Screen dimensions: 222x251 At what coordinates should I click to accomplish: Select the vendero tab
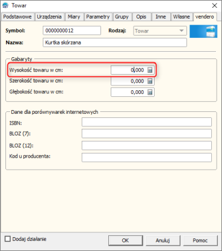click(x=205, y=17)
